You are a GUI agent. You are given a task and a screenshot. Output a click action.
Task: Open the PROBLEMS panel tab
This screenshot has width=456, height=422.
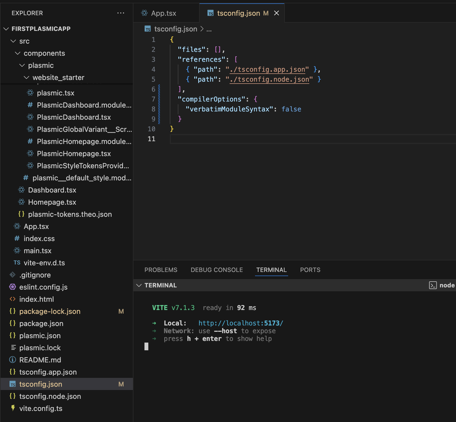(161, 270)
